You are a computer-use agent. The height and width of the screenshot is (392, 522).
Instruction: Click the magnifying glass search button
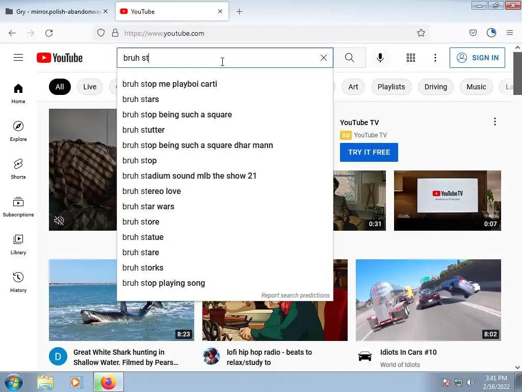[x=350, y=58]
